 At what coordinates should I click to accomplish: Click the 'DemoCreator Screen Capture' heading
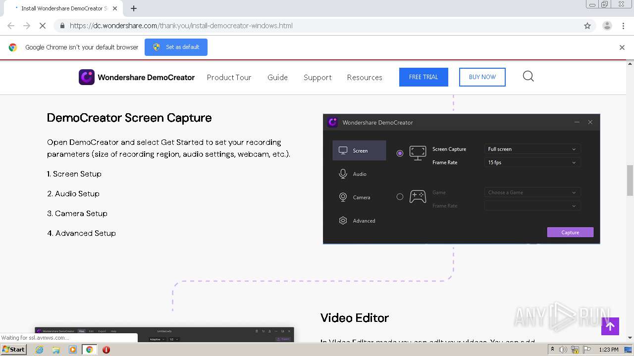129,118
